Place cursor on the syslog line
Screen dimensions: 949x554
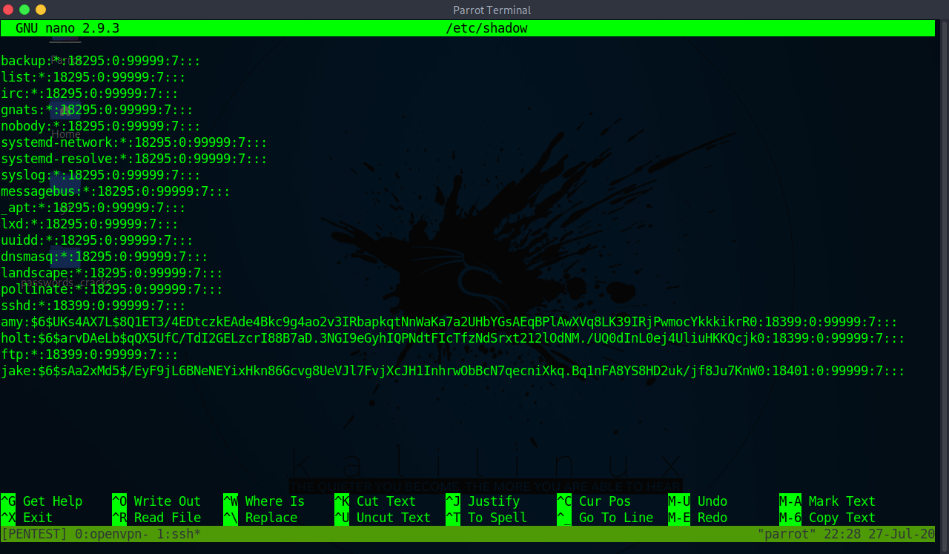(101, 175)
